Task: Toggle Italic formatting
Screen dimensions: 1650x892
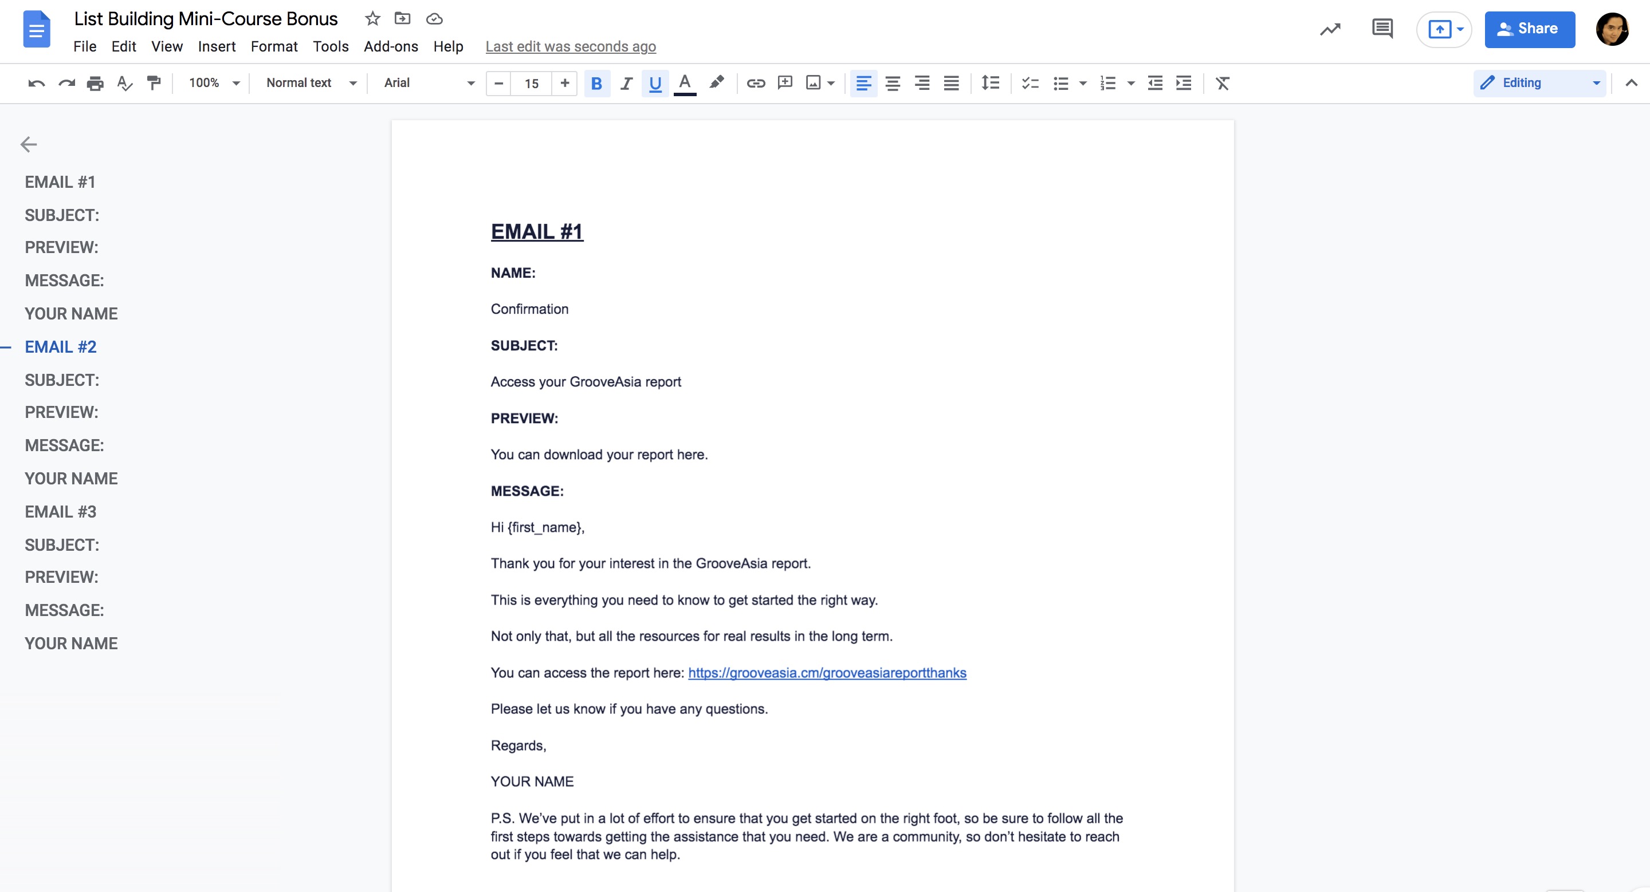Action: [626, 83]
